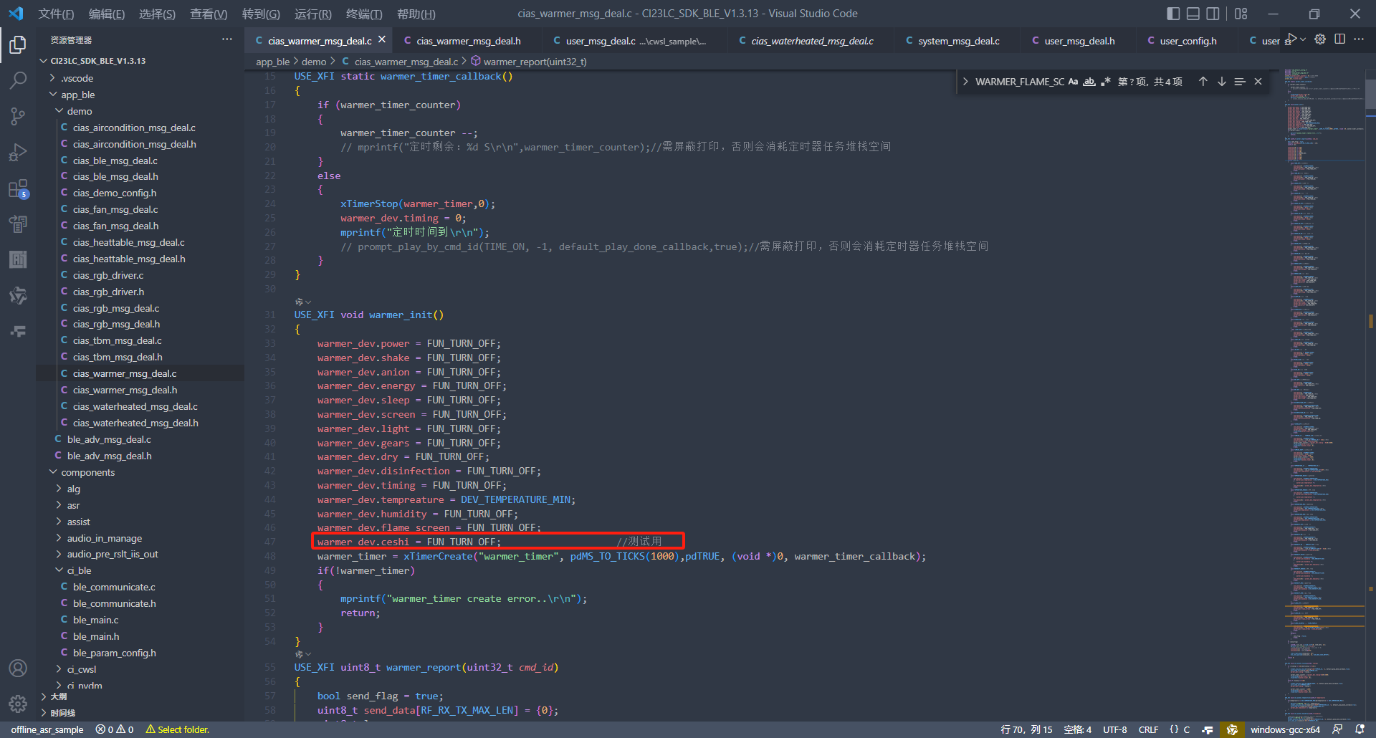Toggle Match Whole Word in find widget
Viewport: 1376px width, 738px height.
(x=1089, y=82)
